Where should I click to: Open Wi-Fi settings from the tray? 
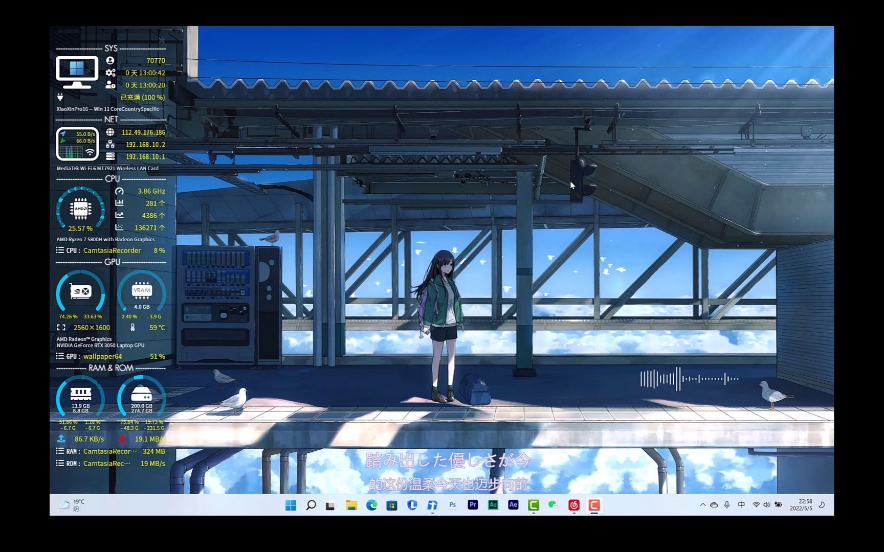tap(756, 505)
